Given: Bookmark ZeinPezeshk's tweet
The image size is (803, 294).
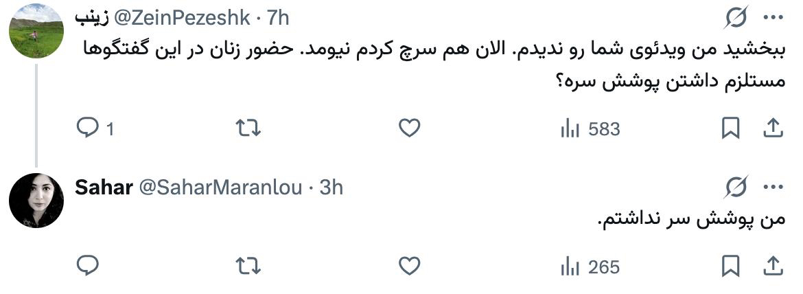Looking at the screenshot, I should [730, 128].
